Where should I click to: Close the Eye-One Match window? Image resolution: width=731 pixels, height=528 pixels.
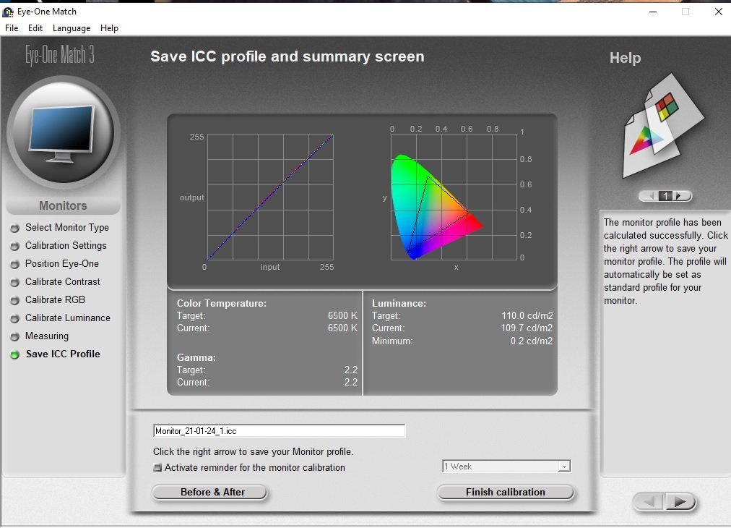pos(719,12)
